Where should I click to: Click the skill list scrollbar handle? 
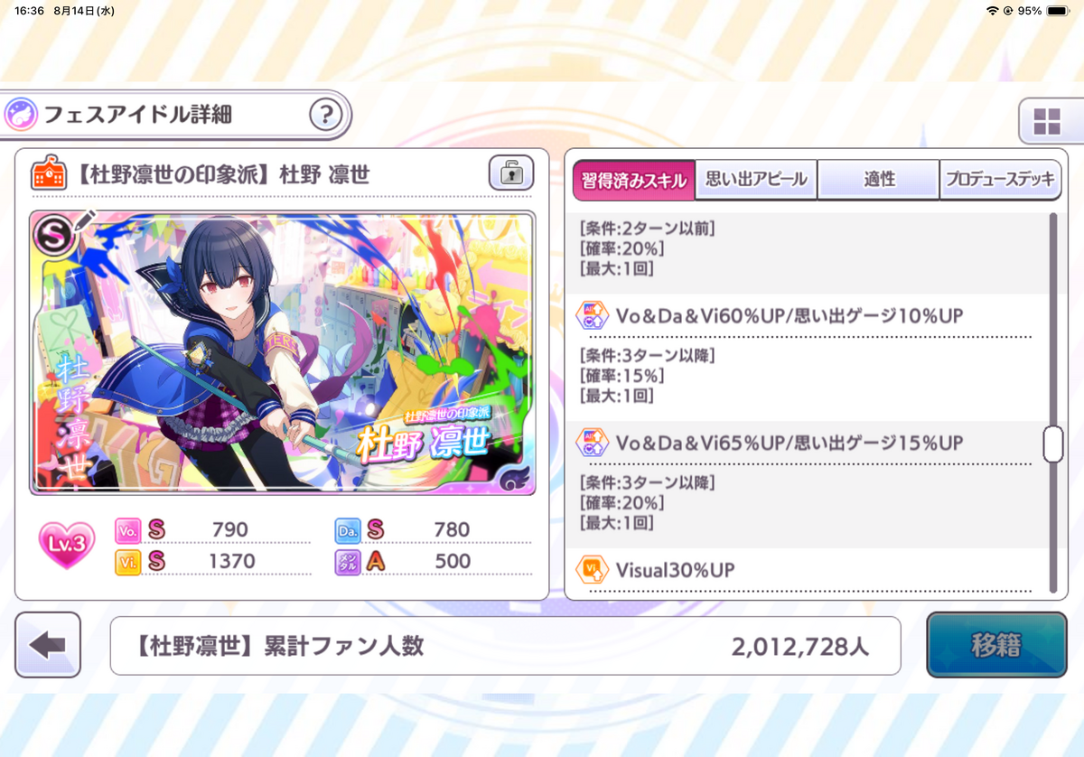[1052, 444]
